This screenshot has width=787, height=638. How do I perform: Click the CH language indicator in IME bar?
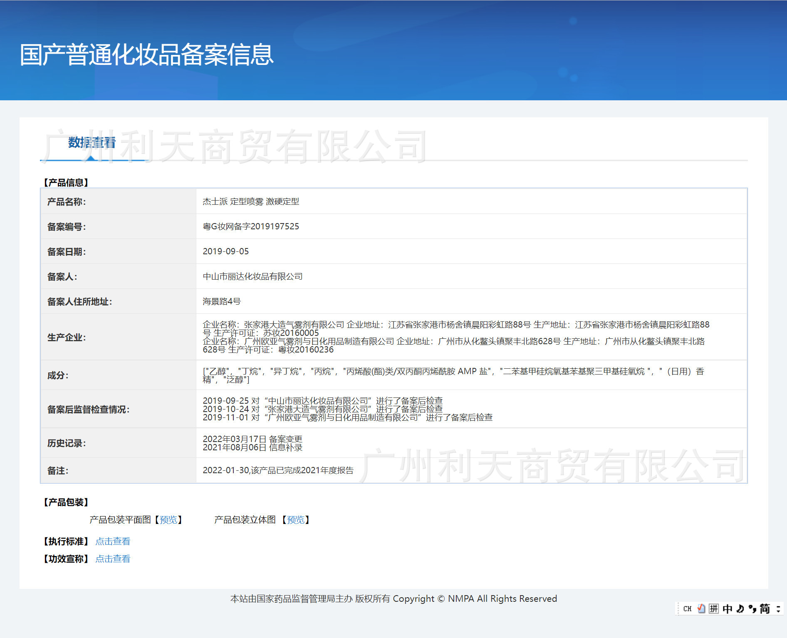687,609
